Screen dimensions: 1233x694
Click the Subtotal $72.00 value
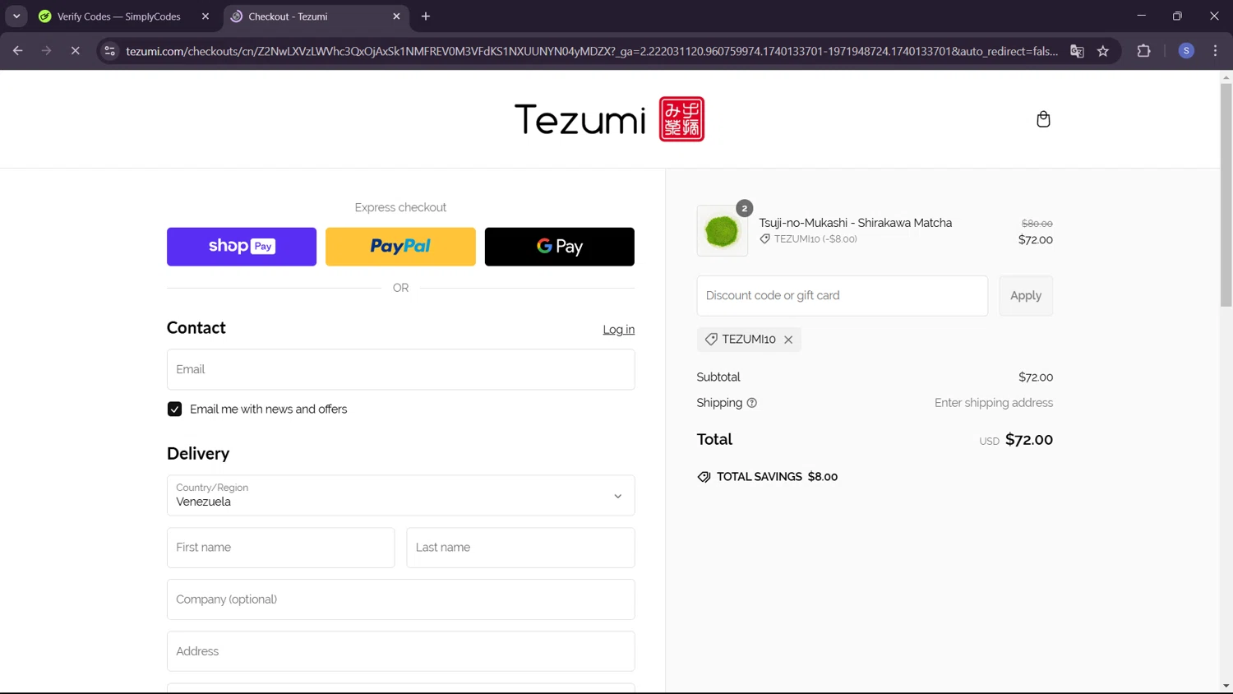point(1036,377)
